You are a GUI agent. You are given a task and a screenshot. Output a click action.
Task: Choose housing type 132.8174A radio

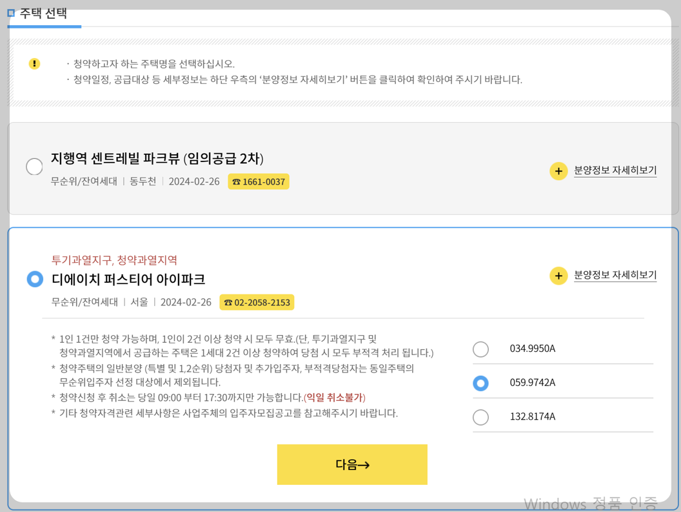(x=481, y=416)
